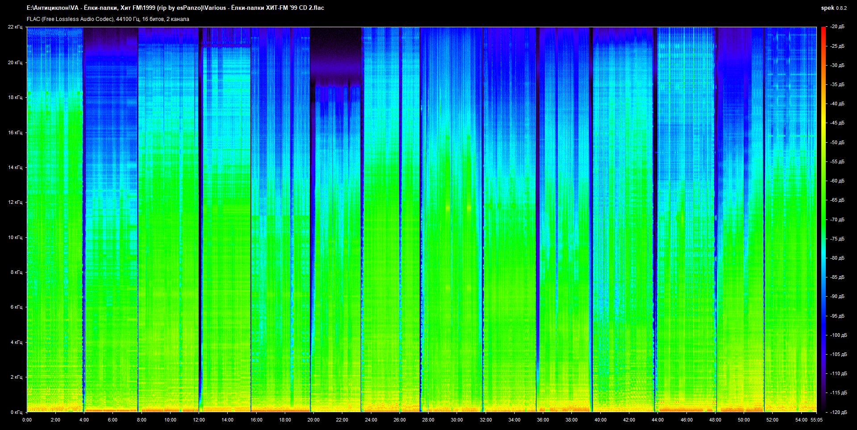The image size is (857, 430).
Task: Click the 16 кГц frequency axis label
Action: click(x=15, y=132)
